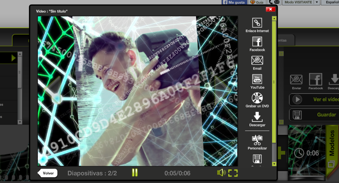
Task: Select Grabar un DVD disc icon
Action: click(257, 98)
